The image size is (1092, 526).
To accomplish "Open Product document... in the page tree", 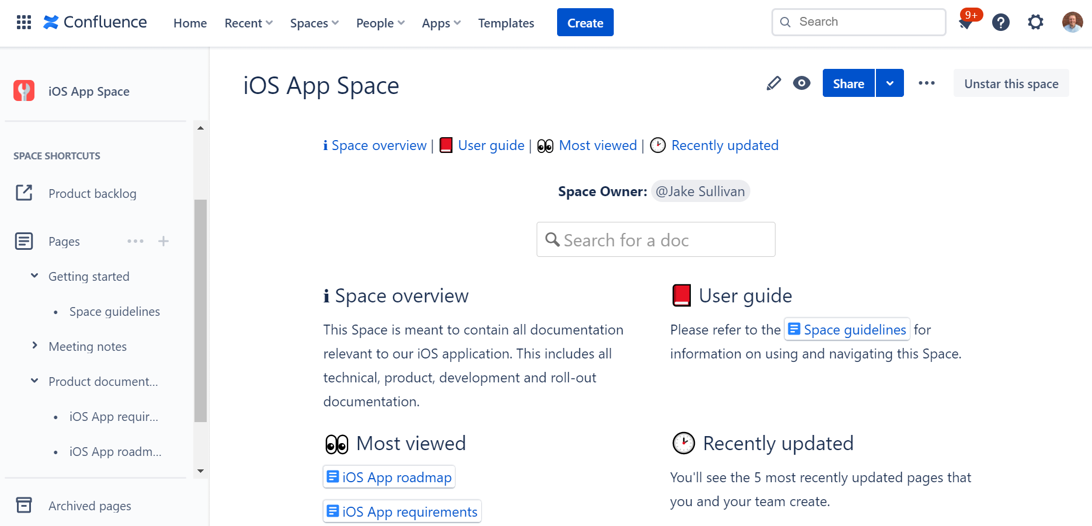I will click(x=103, y=382).
